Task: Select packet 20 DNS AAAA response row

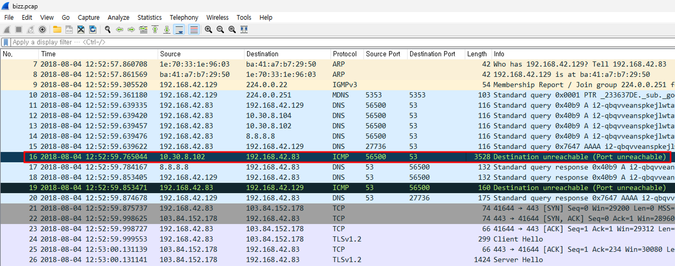Action: pyautogui.click(x=337, y=198)
